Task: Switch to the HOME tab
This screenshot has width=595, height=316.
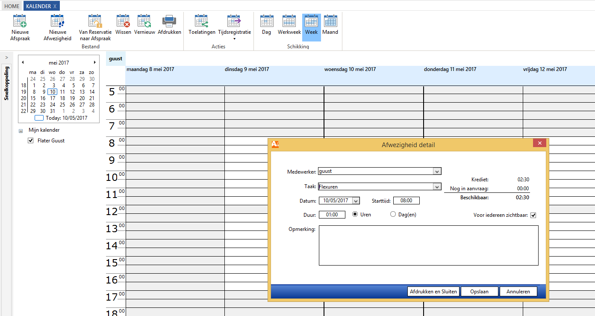Action: pos(12,6)
